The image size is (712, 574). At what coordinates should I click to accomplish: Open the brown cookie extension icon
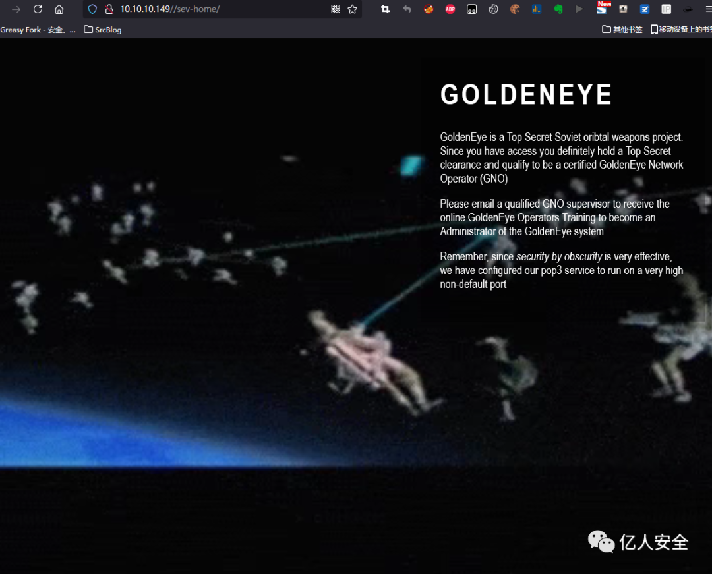click(515, 9)
